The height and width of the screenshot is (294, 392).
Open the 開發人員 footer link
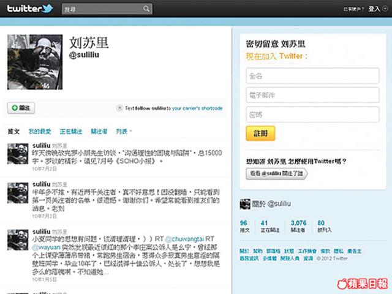(290, 258)
